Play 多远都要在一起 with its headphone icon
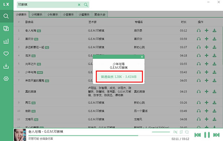Image resolution: width=223 pixels, height=141 pixels. [x=199, y=47]
